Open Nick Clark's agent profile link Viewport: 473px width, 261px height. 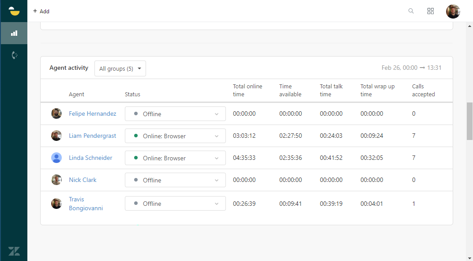pyautogui.click(x=83, y=180)
